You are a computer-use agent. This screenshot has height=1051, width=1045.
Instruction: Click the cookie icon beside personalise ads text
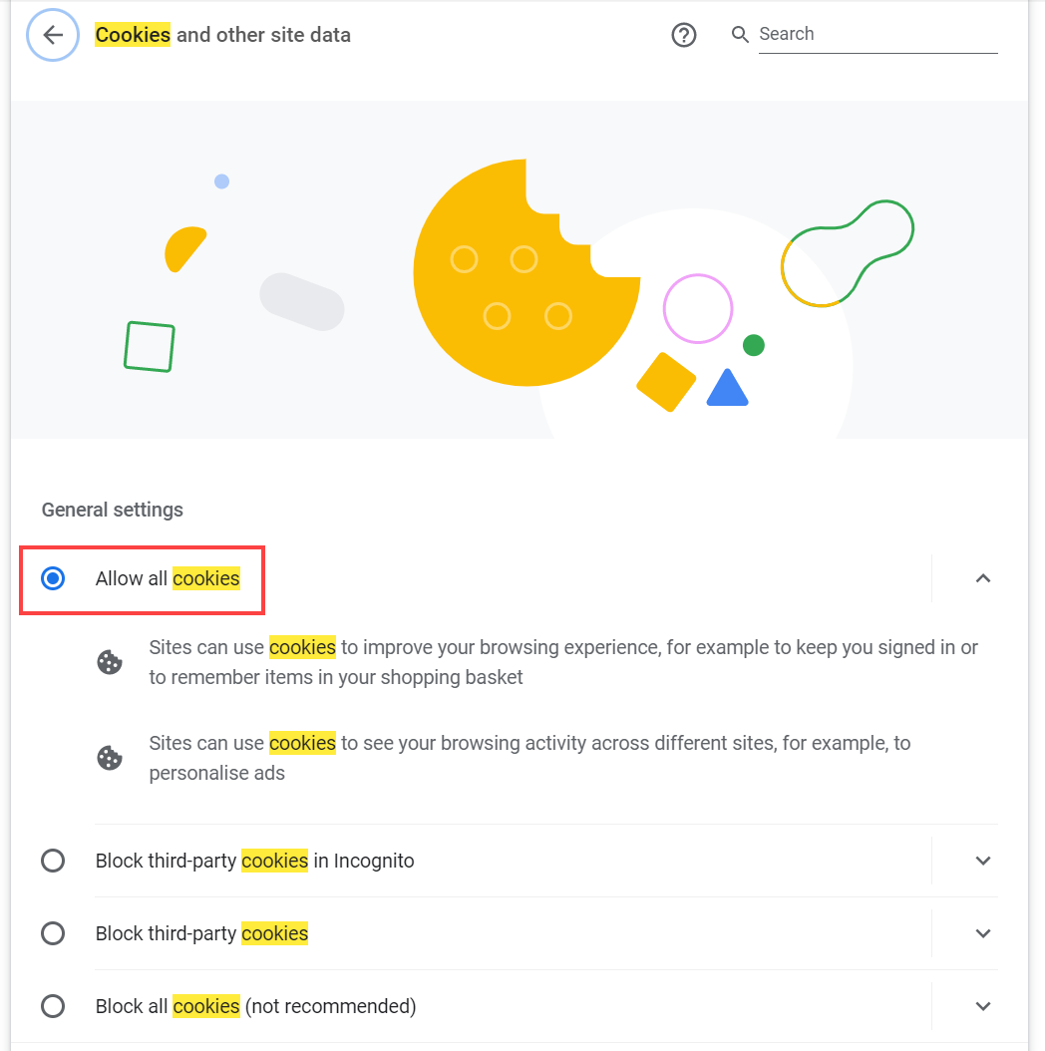pos(110,758)
